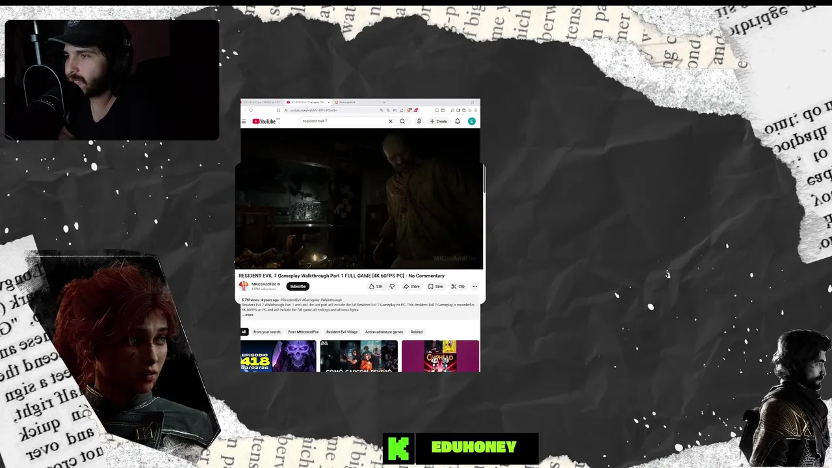
Task: Select the Resident Evil Village chip
Action: click(x=342, y=332)
